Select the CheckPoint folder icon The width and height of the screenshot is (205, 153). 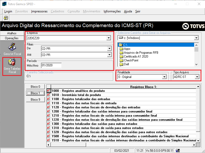point(121,60)
